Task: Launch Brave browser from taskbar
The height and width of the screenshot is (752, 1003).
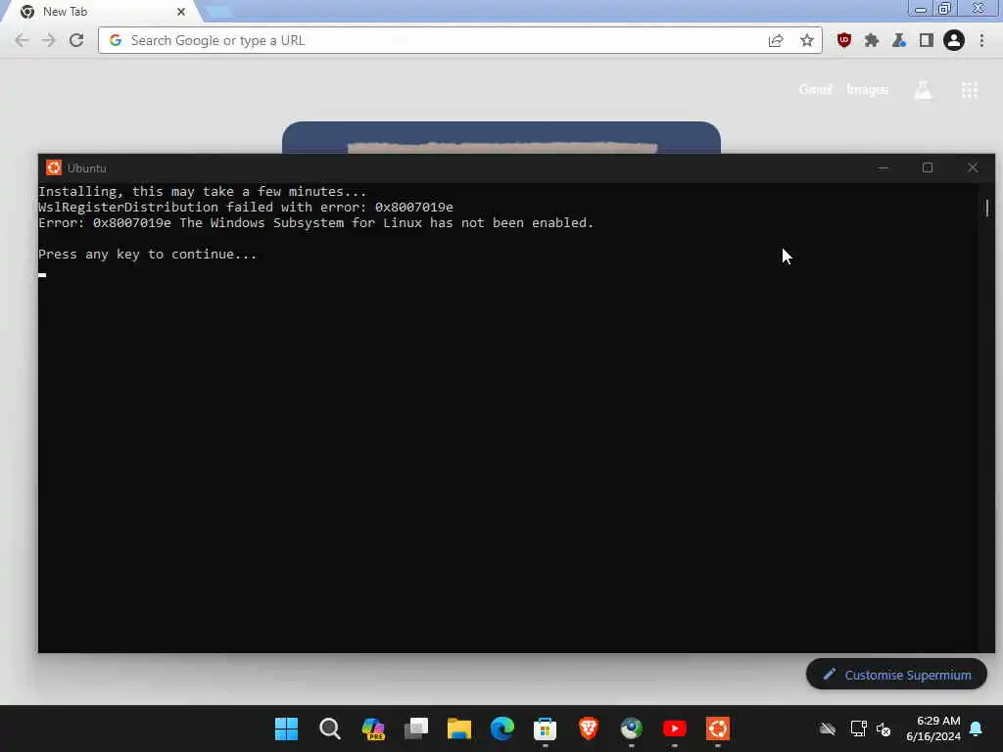Action: [589, 728]
